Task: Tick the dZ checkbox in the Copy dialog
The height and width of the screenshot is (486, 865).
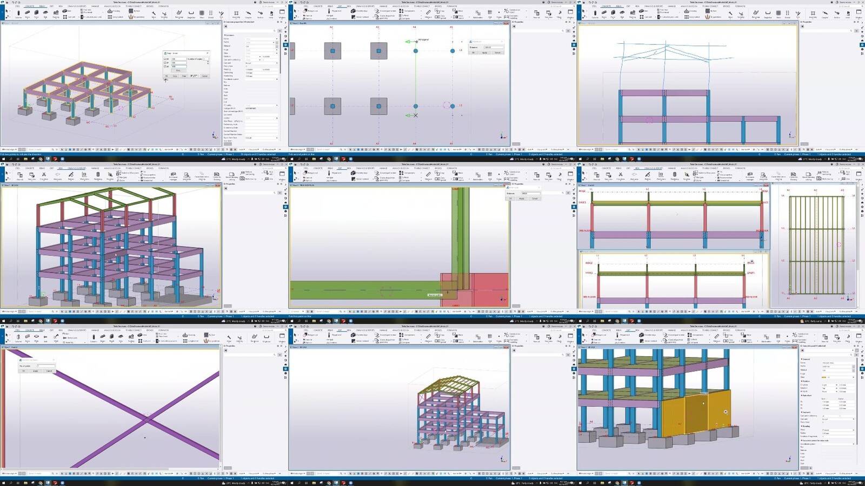Action: point(165,66)
